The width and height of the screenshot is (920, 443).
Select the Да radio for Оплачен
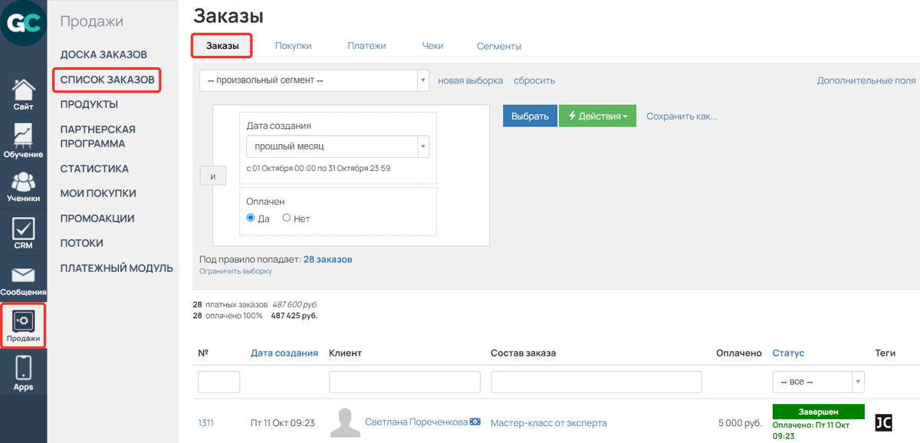251,218
